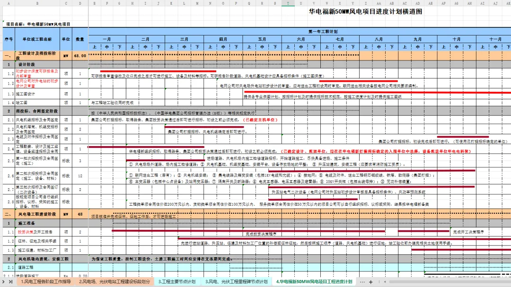
Task: Select the 单位或工程名称 header cell
Action: [x=37, y=39]
